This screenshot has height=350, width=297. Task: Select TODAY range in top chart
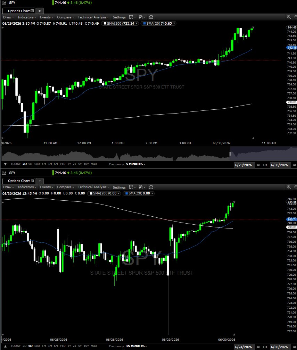click(15, 164)
